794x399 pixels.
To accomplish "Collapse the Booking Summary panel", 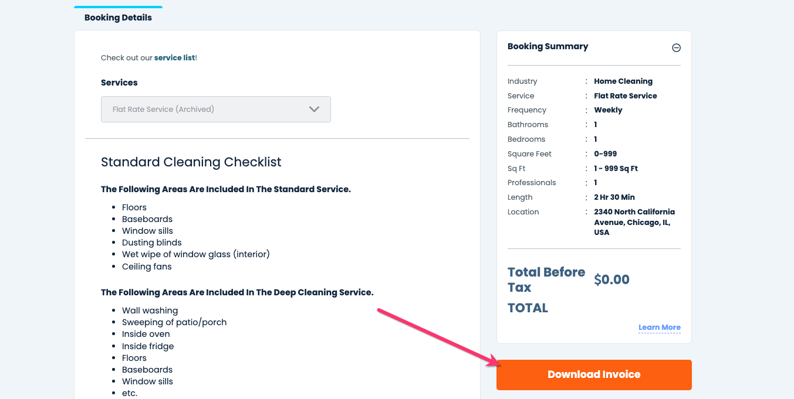I will tap(676, 48).
